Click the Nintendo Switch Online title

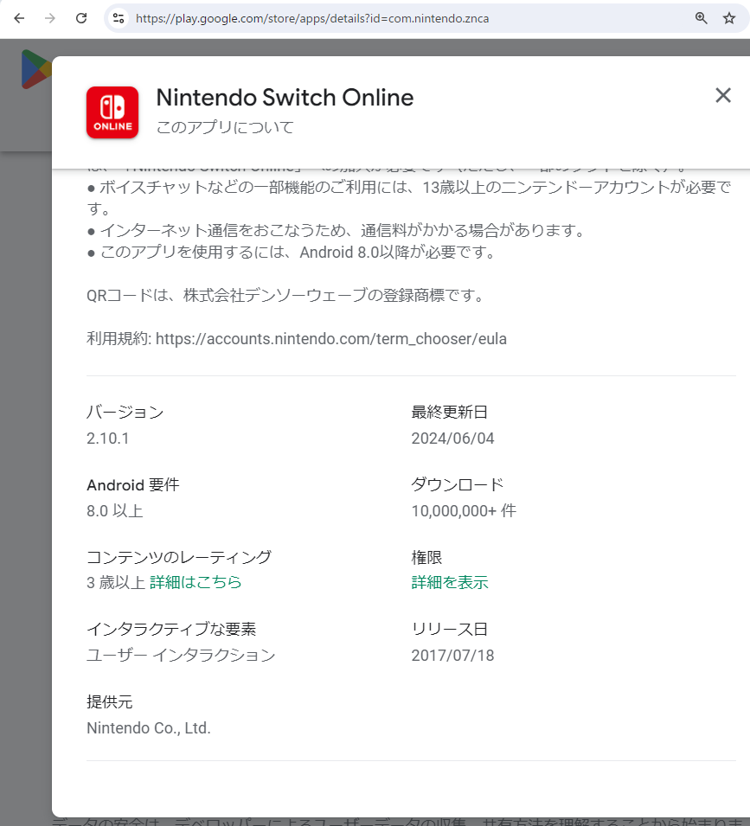tap(285, 98)
